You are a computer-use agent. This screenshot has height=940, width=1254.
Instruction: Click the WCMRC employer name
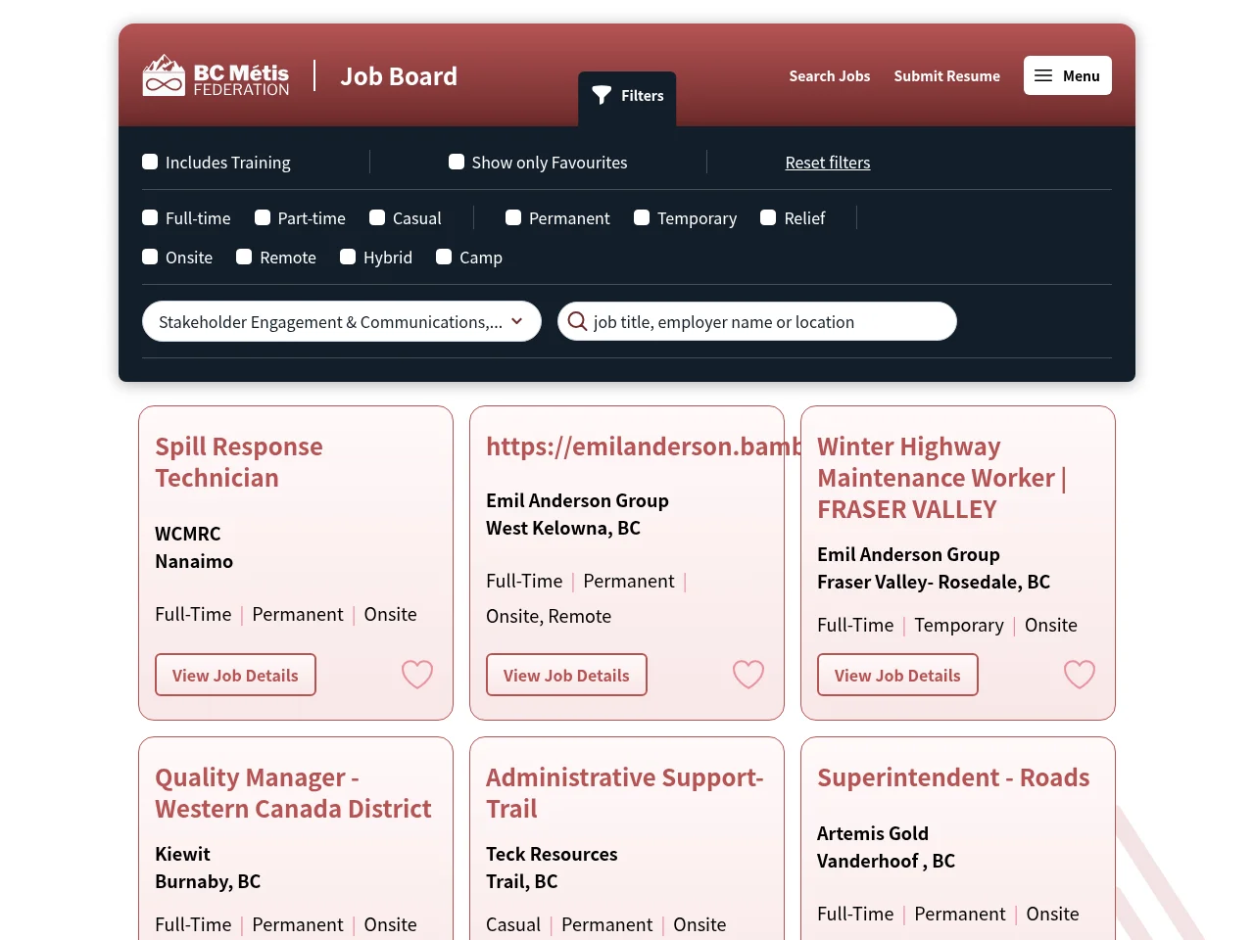click(x=188, y=534)
